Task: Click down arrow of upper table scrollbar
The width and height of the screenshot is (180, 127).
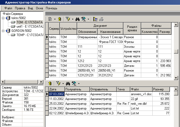Action: click(x=175, y=78)
